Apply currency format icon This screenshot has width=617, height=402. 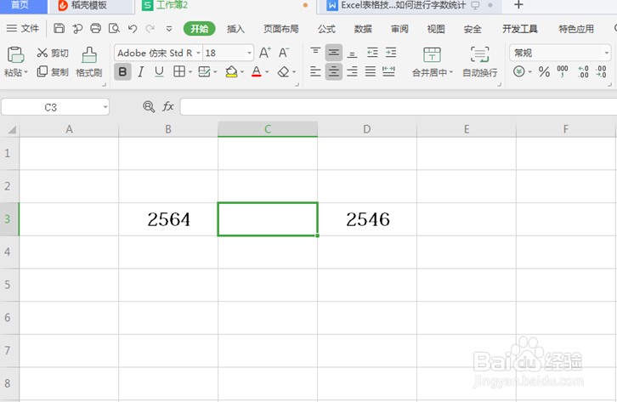(x=519, y=71)
